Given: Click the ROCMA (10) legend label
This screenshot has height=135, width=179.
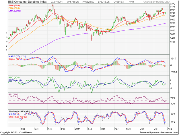Looking at the screenshot, I should coord(15,80).
